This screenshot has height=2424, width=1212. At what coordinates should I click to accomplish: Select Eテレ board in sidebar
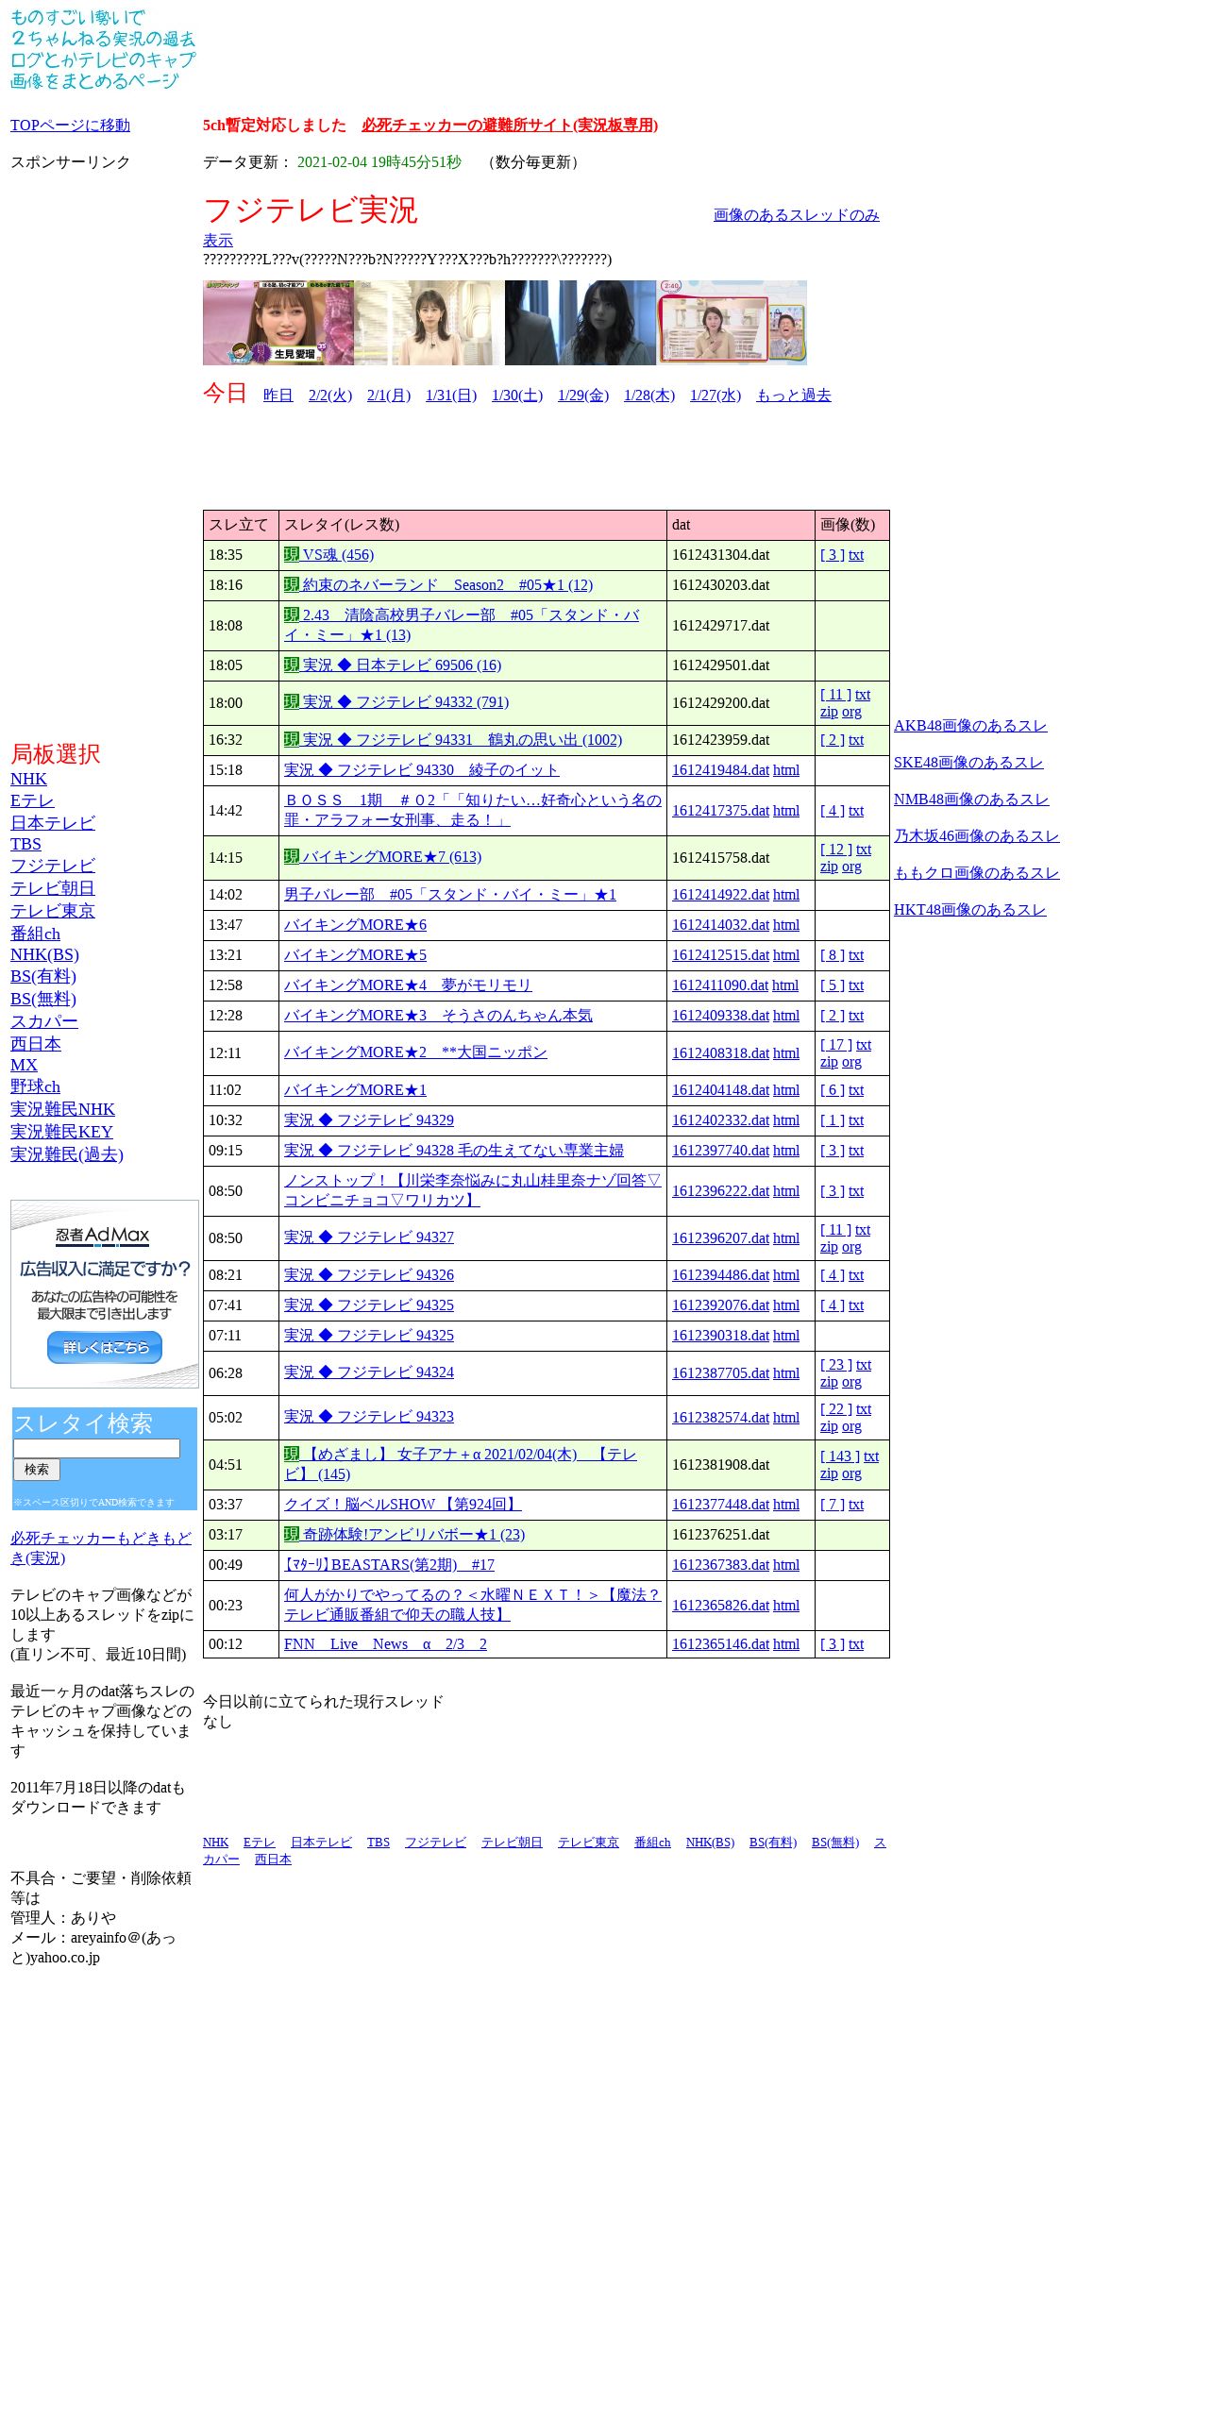pyautogui.click(x=32, y=801)
